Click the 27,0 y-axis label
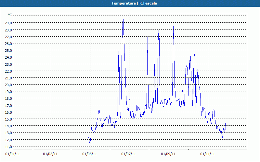Screen dimensions: 260x162 [8, 37]
